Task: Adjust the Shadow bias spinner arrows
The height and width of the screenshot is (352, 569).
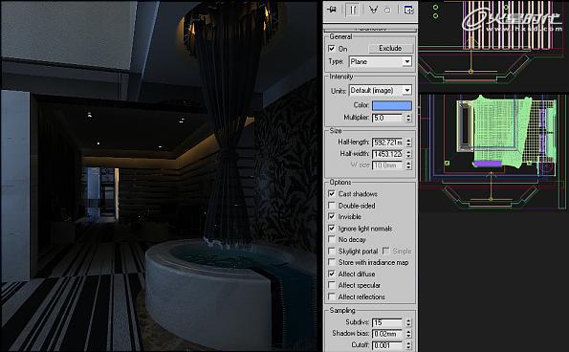Action: pos(408,334)
